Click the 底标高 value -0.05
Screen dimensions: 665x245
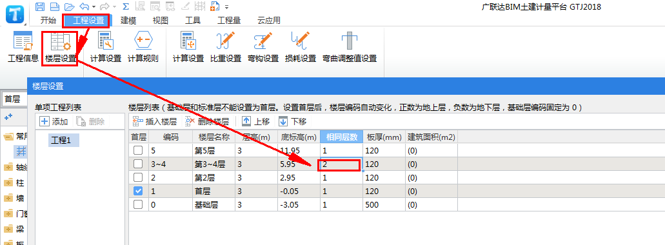[x=299, y=191]
